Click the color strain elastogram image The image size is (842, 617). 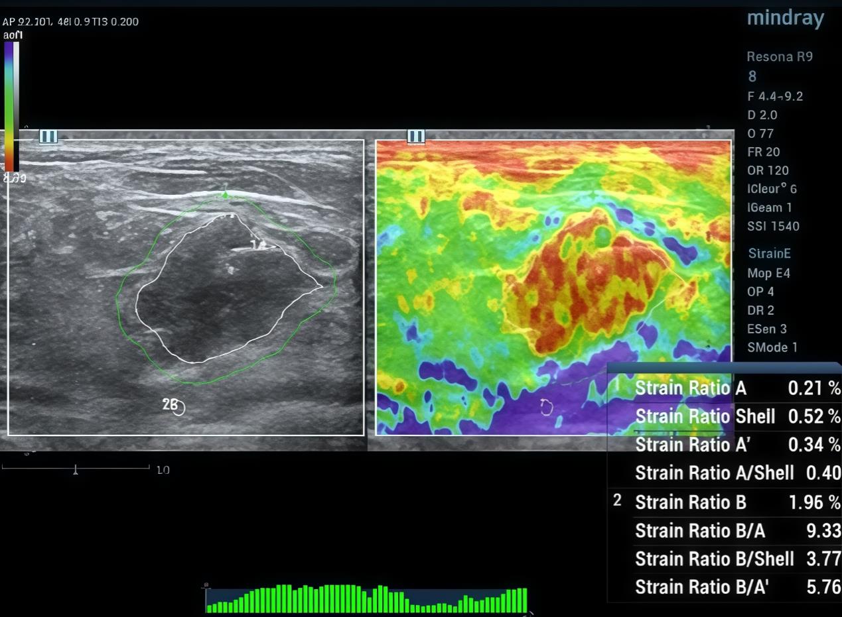pos(554,288)
